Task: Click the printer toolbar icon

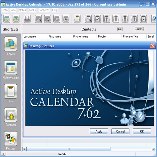Action: click(x=27, y=19)
